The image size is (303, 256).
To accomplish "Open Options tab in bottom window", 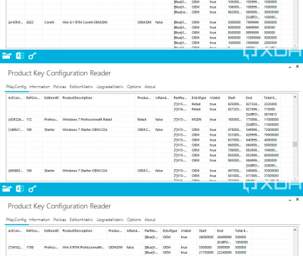I will point(134,220).
